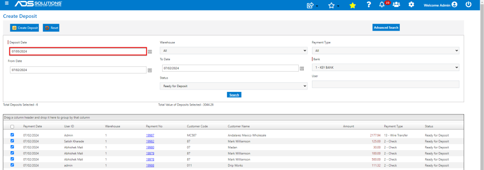484x170 pixels.
Task: Click the Search button
Action: (234, 95)
